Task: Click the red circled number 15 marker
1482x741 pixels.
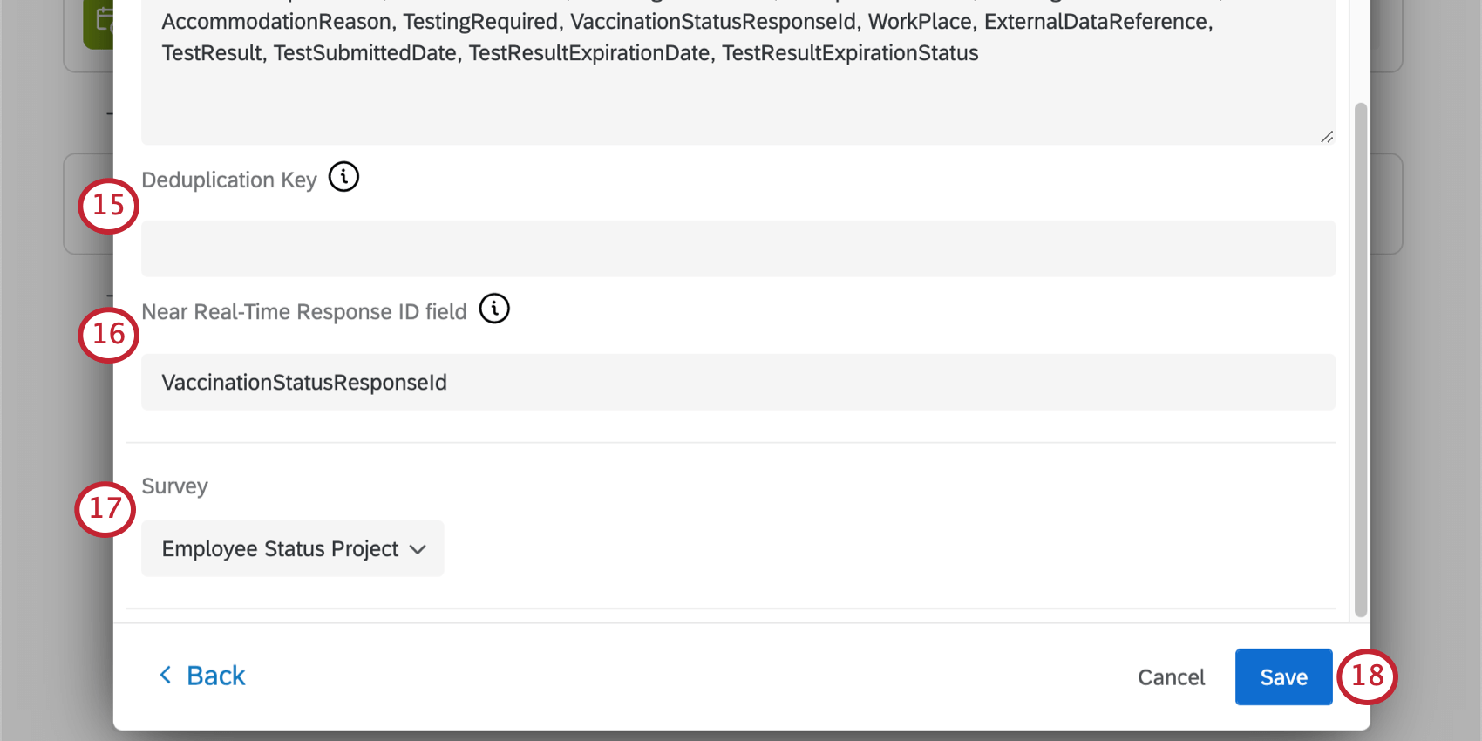Action: click(109, 206)
